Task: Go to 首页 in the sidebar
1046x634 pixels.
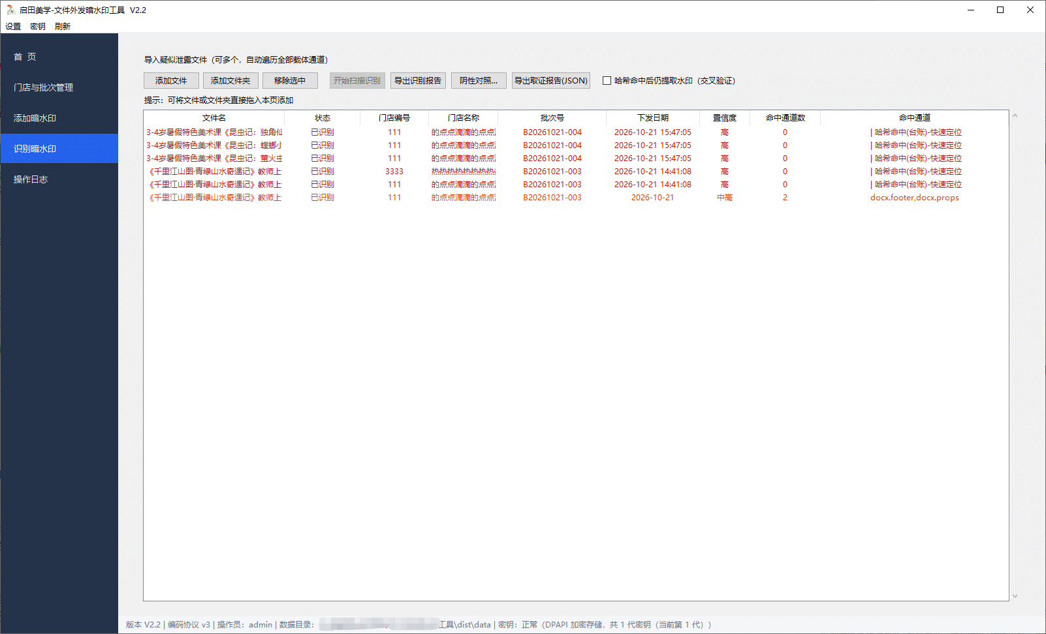Action: (x=59, y=57)
